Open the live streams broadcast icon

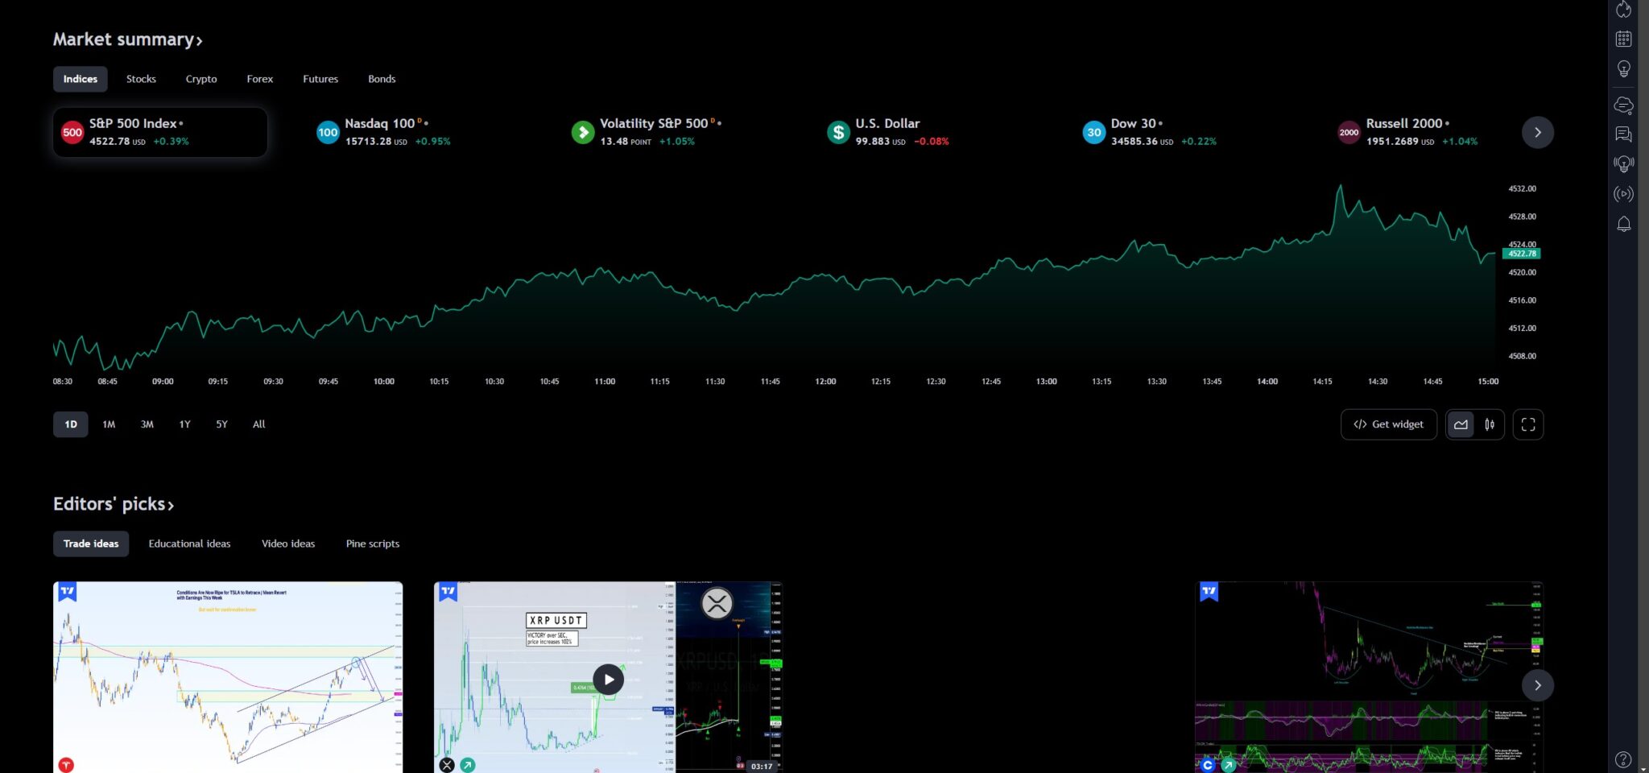1624,193
